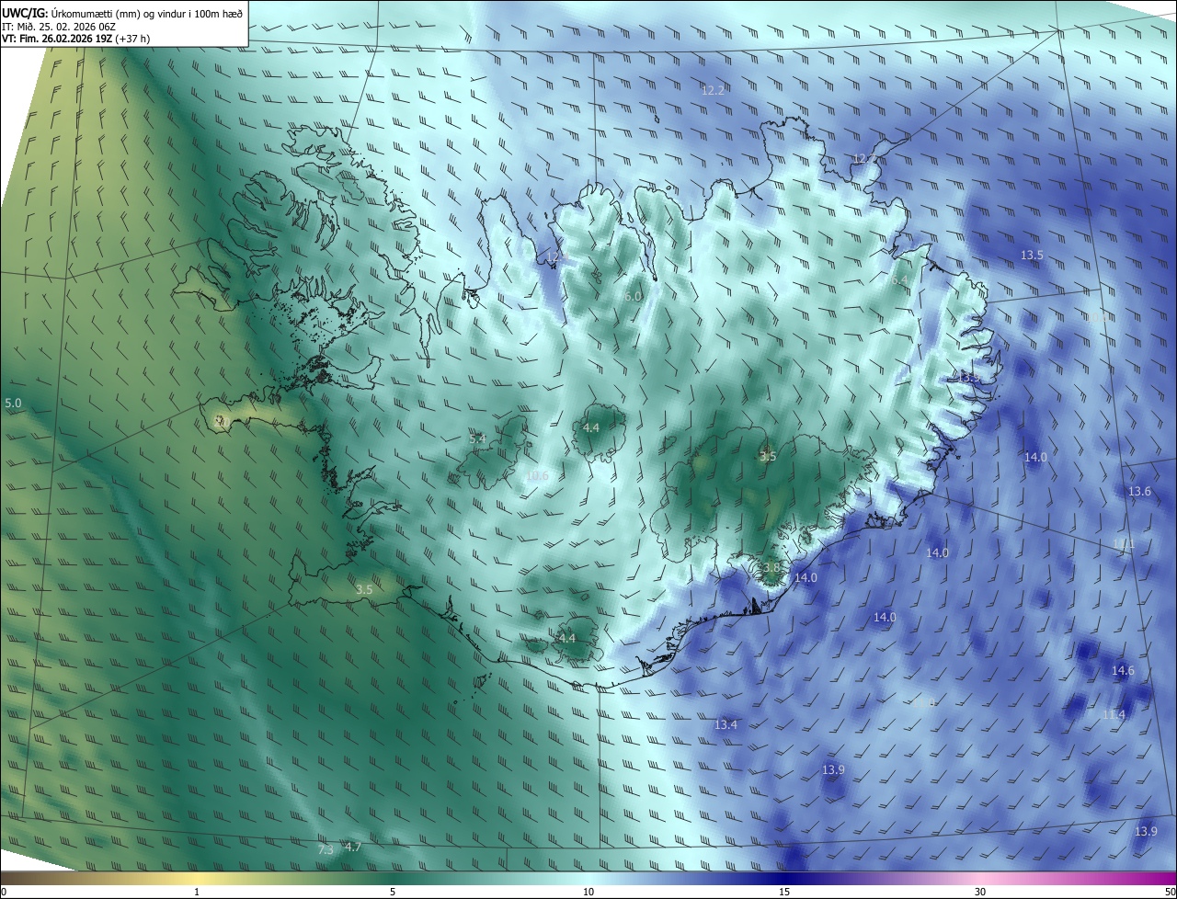Viewport: 1177px width, 899px height.
Task: Click the 7.3 value label near the bottom edge
Action: click(326, 849)
